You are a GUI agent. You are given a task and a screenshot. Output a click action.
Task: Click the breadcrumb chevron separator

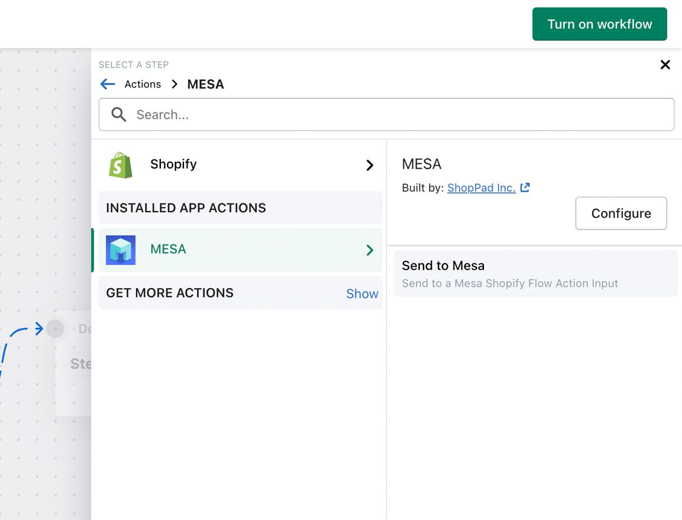174,84
